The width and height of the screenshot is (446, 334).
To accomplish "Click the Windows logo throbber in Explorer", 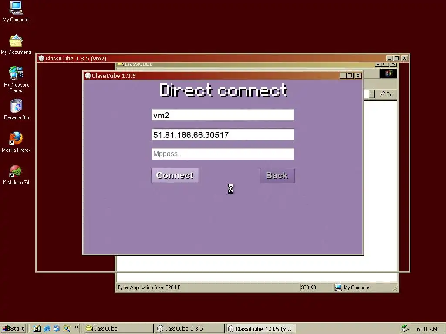I will pos(388,73).
